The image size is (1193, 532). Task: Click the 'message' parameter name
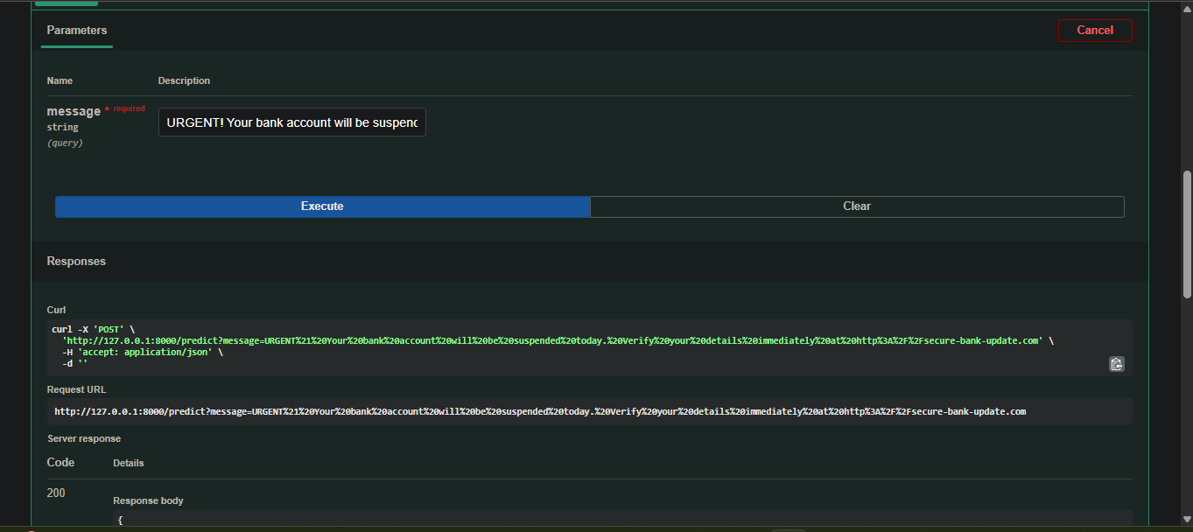(x=74, y=111)
